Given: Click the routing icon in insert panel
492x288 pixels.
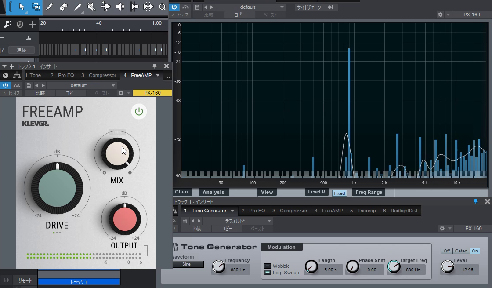Looking at the screenshot, I should click(17, 75).
